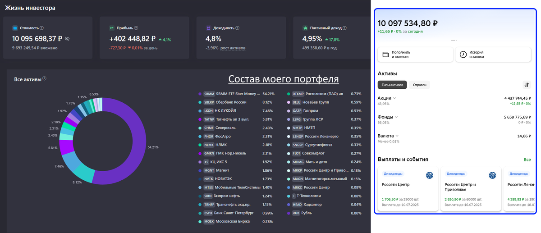Click the green chart icon beside Прибыль
Image resolution: width=541 pixels, height=233 pixels.
(x=112, y=28)
